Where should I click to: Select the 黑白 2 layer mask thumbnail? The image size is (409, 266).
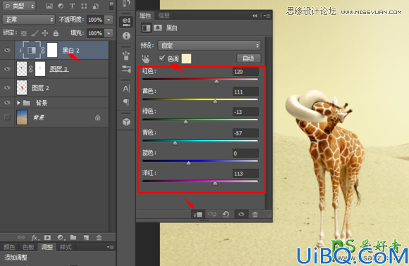(52, 50)
